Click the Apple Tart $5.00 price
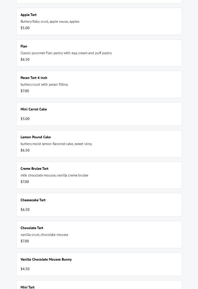Screen dimensions: 198x289 pyautogui.click(x=25, y=28)
